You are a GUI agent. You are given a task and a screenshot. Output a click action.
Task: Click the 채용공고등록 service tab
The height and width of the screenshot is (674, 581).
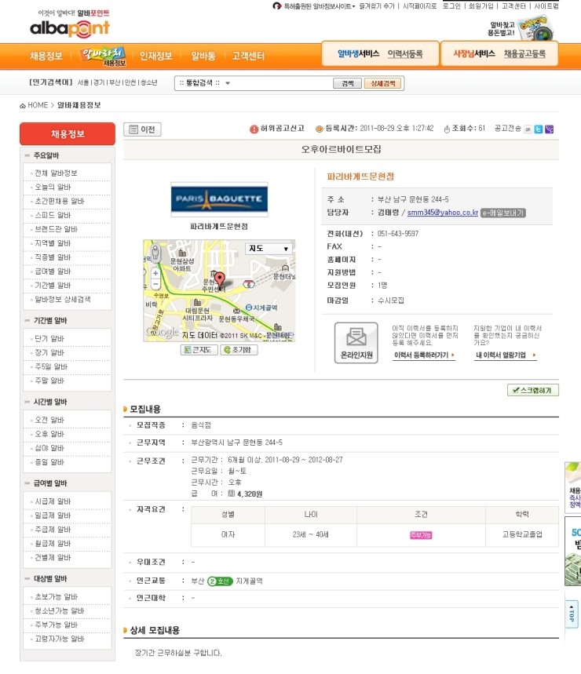524,53
